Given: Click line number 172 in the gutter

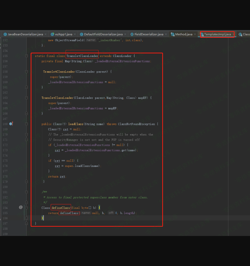Looking at the screenshot, I should 5,145.
